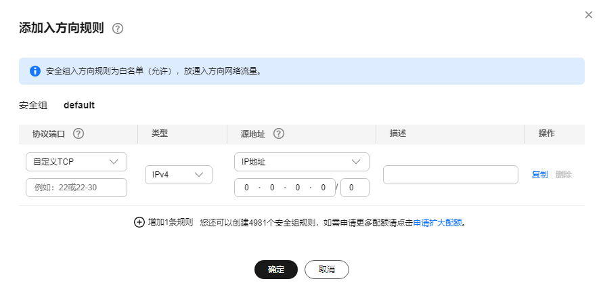Click last octet of IP address field
Image resolution: width=603 pixels, height=296 pixels.
coord(323,188)
